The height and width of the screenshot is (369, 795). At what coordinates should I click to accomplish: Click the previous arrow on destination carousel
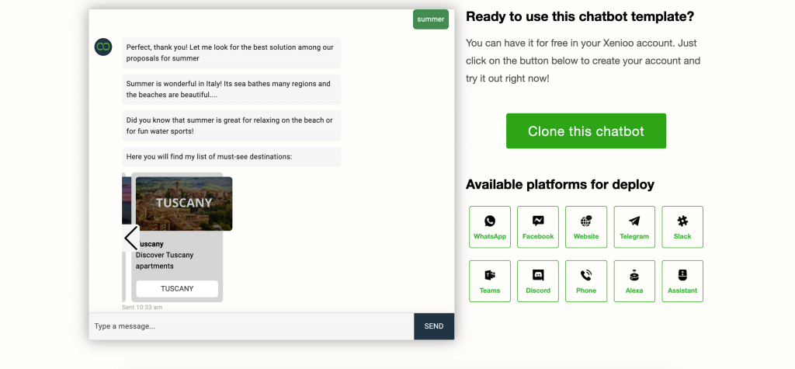pyautogui.click(x=130, y=238)
